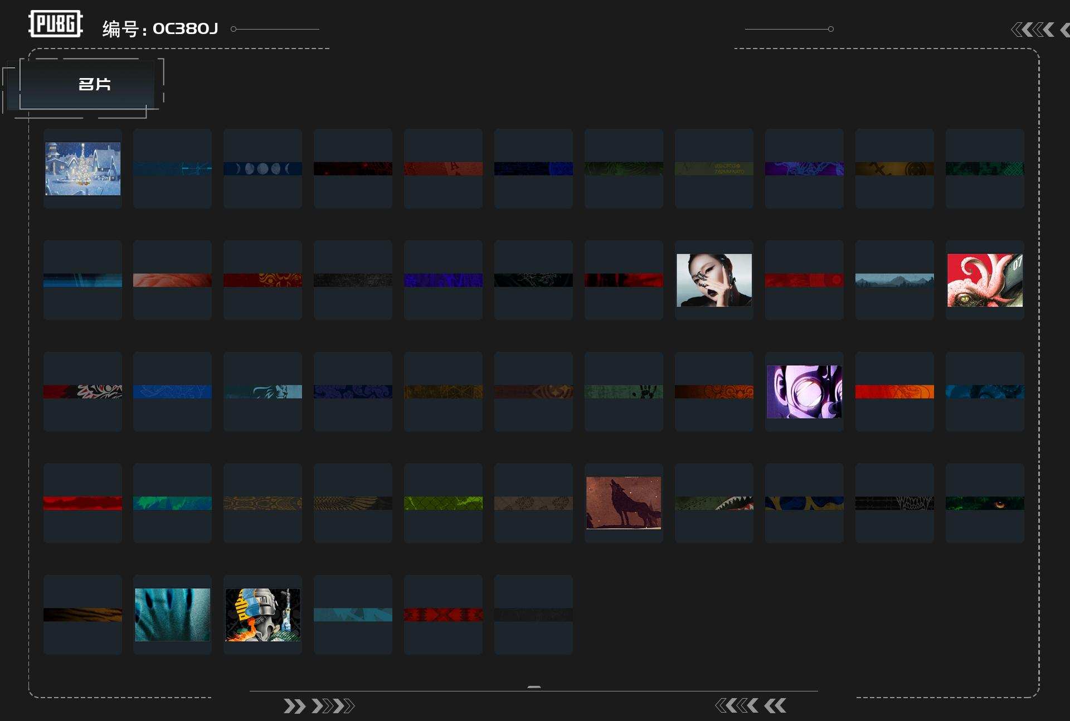
Task: Pick the teal geometric triangles banner
Action: (353, 614)
